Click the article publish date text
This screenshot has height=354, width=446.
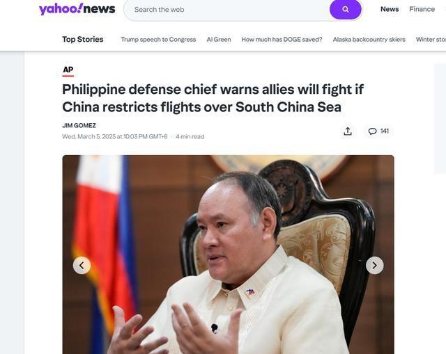(x=114, y=136)
